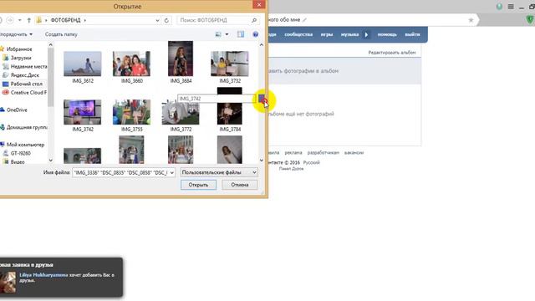Open музыка tab in VK header
535x301 pixels.
[x=349, y=34]
